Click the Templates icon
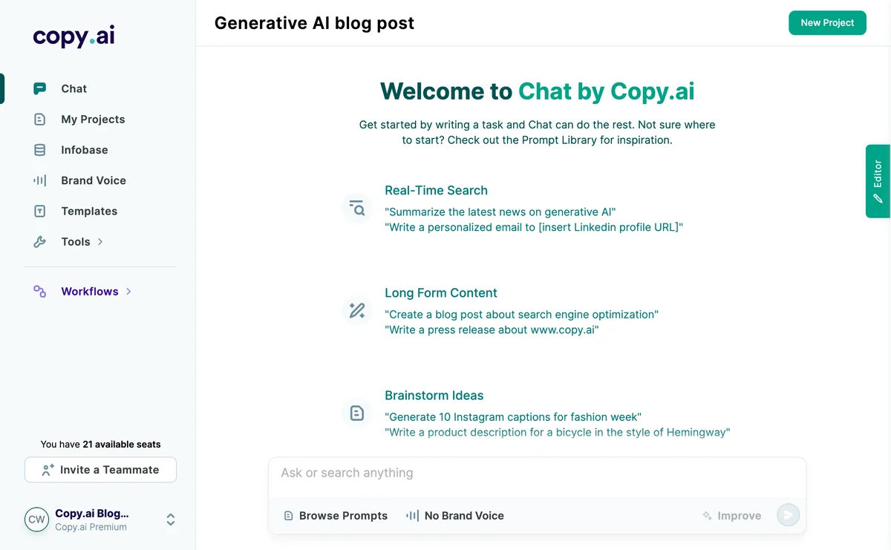Screen dimensions: 891x550 39,211
